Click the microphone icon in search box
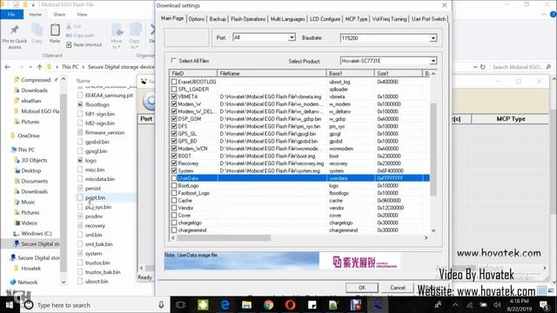This screenshot has width=557, height=313. pos(161,305)
